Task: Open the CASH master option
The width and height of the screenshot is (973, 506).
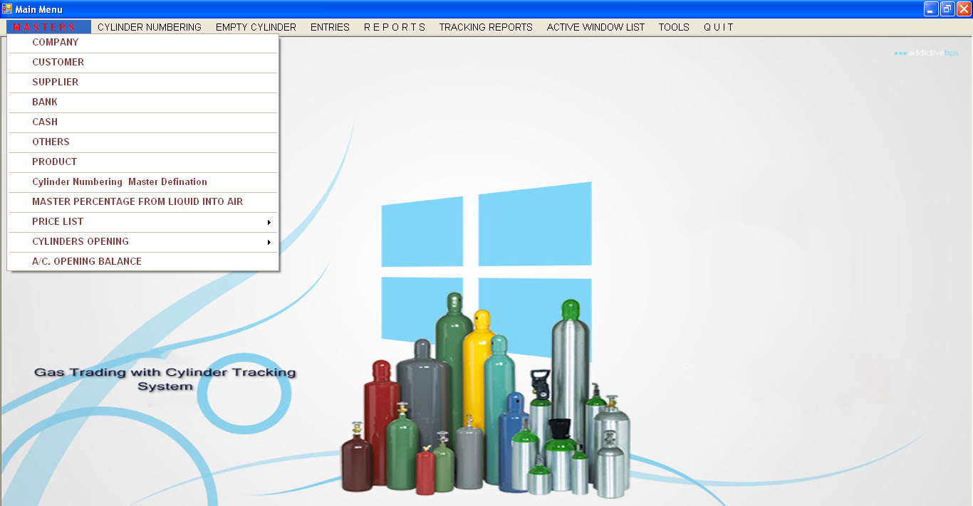Action: (x=43, y=122)
